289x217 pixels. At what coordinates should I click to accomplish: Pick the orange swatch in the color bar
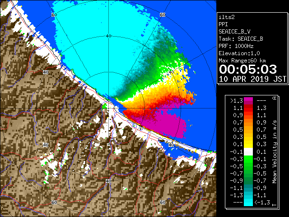click(x=248, y=123)
